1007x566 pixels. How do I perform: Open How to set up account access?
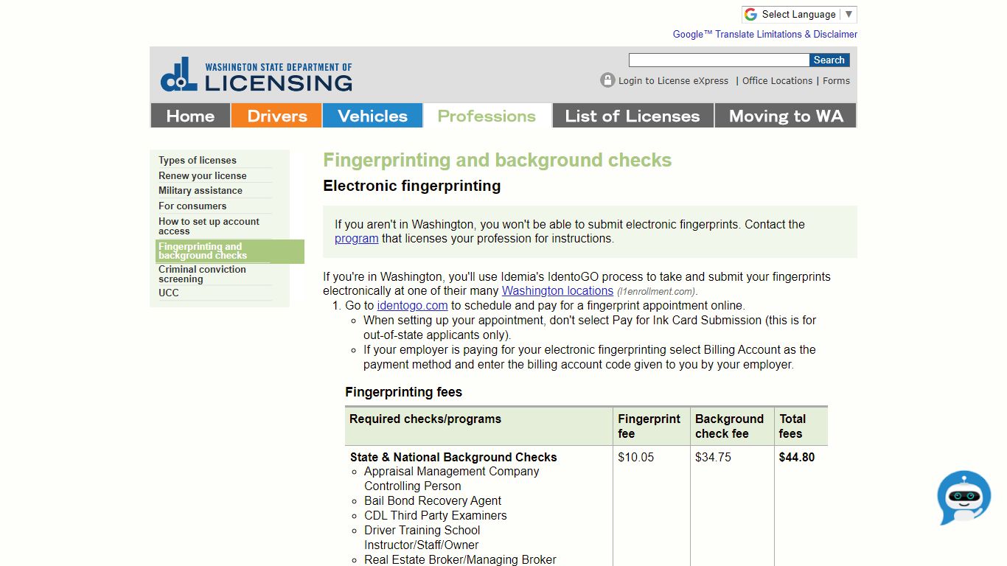[209, 226]
